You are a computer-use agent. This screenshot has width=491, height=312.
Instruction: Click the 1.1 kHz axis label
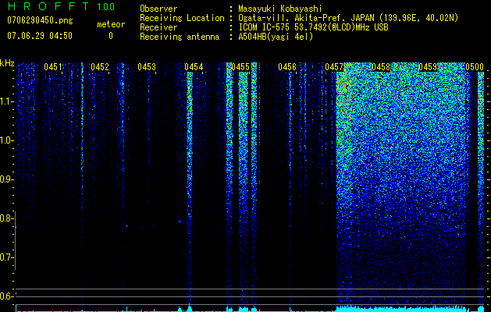coord(5,101)
